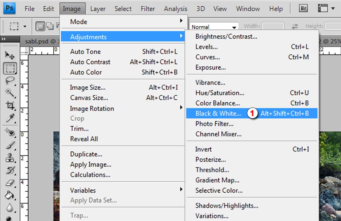
Task: Choose Black & White from Adjustments
Action: [218, 114]
